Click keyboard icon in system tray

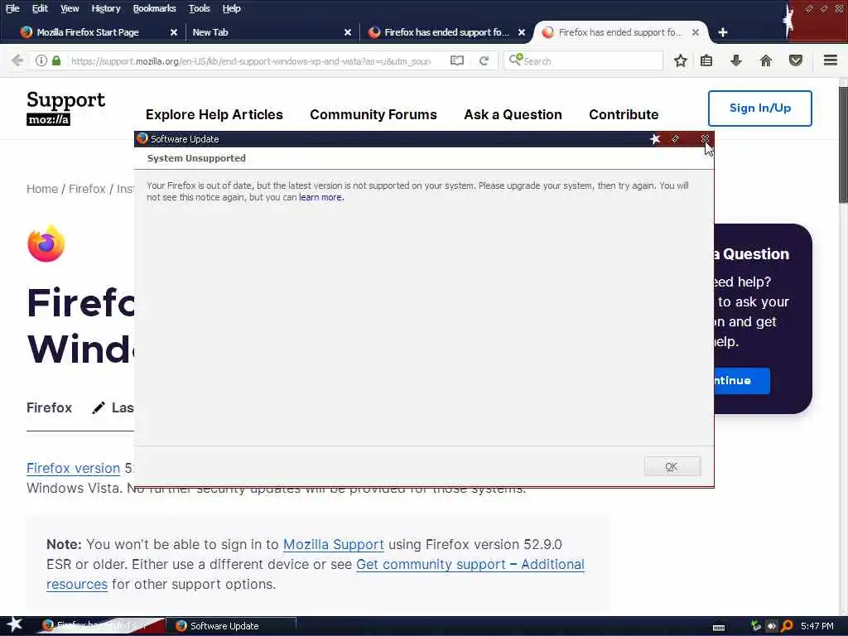coord(719,628)
